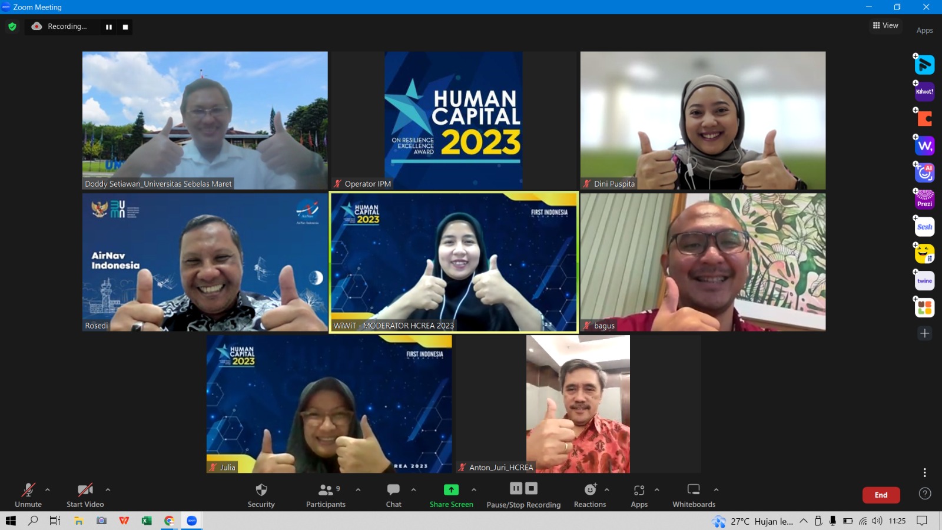Show hidden system tray icons

coord(803,521)
